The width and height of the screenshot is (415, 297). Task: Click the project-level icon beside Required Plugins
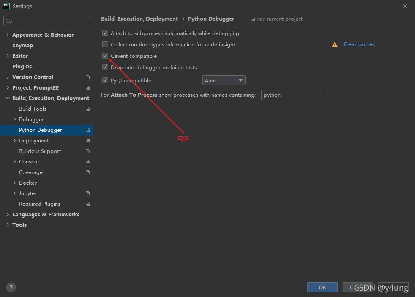coord(87,204)
